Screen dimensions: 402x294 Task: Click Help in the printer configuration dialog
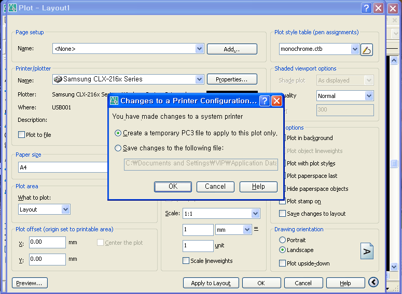click(x=258, y=187)
